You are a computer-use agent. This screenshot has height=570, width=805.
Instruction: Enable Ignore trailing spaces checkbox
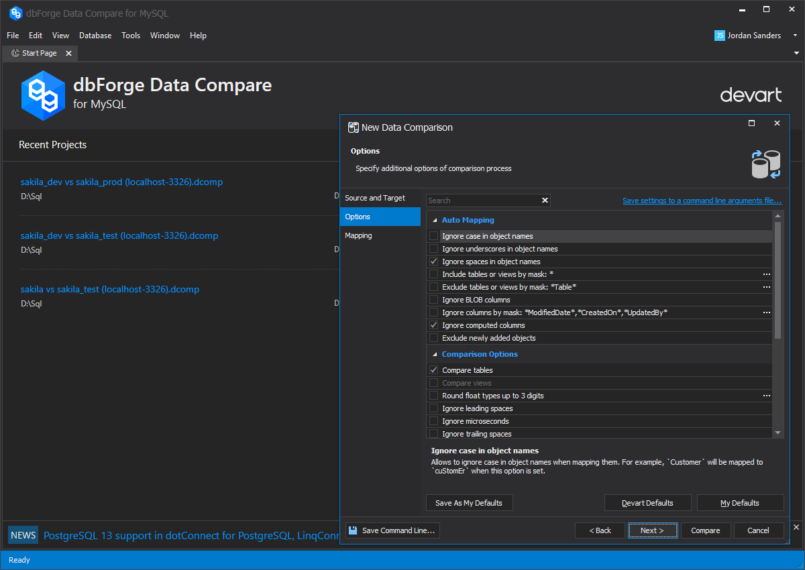click(x=433, y=434)
